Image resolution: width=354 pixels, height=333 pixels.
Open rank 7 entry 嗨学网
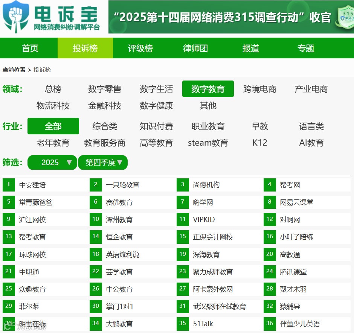pos(203,202)
